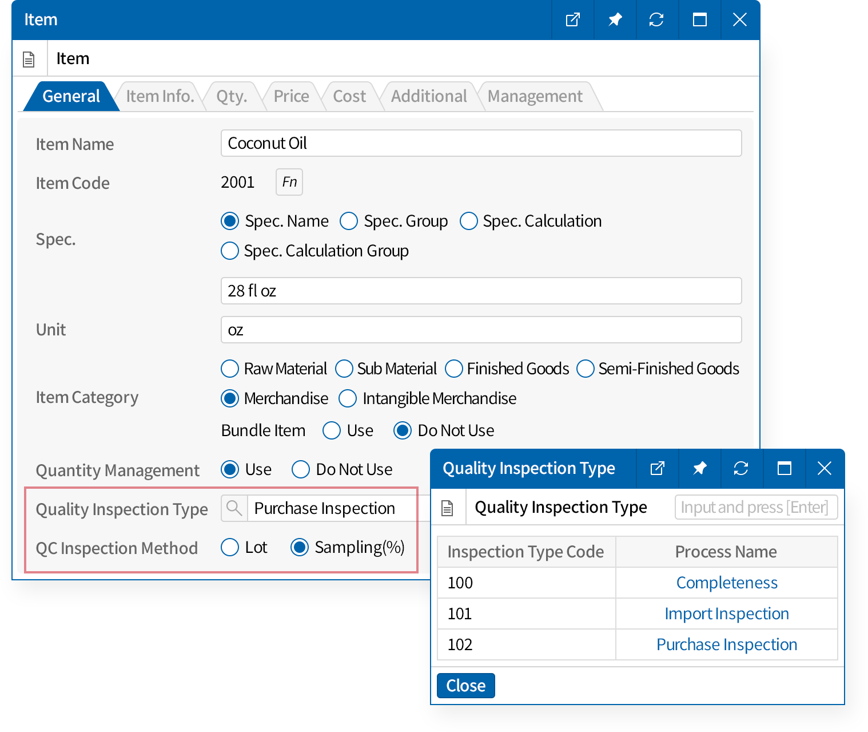This screenshot has width=868, height=732.
Task: Focus the Quality Inspection Type search box
Action: [755, 507]
